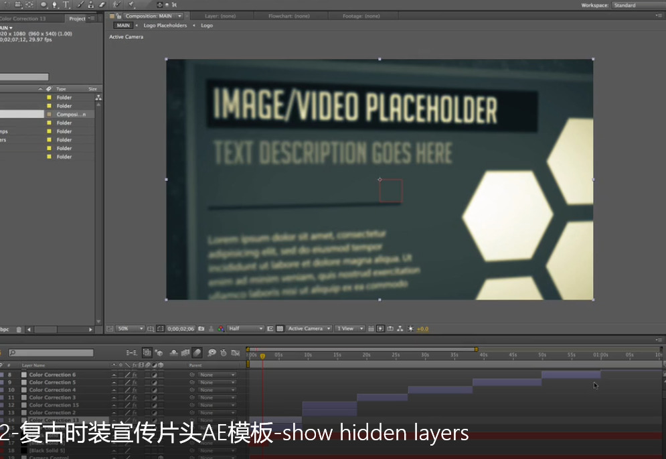Open Parent dropdown for Color Correction 5
666x459 pixels.
pyautogui.click(x=218, y=383)
